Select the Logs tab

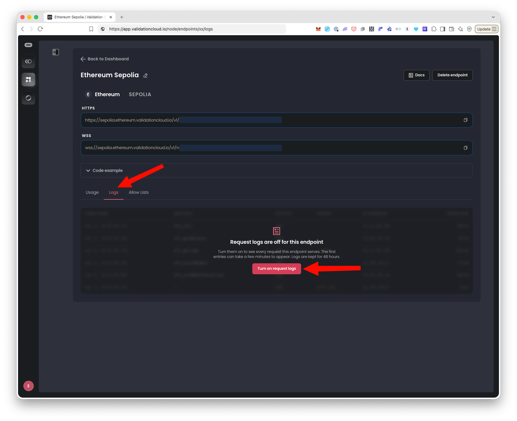point(114,192)
